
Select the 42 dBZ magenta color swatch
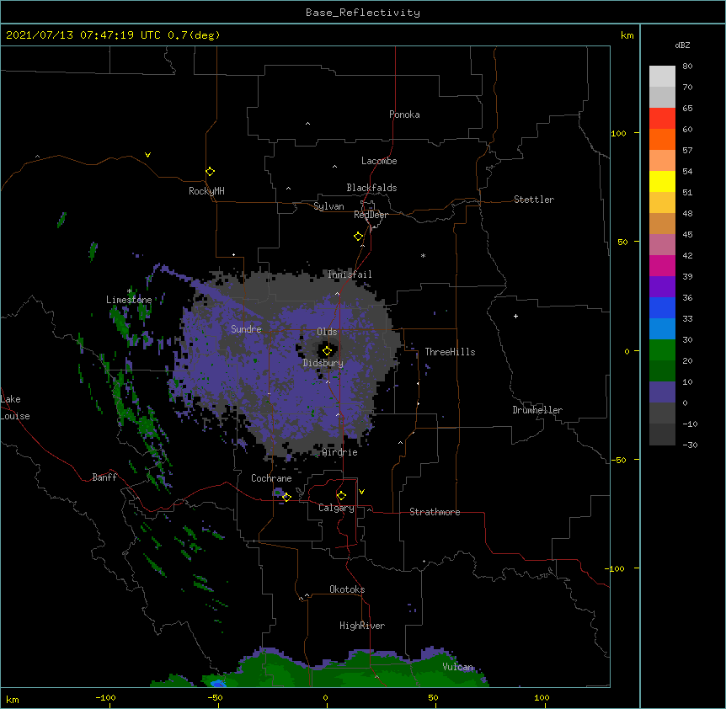click(662, 265)
